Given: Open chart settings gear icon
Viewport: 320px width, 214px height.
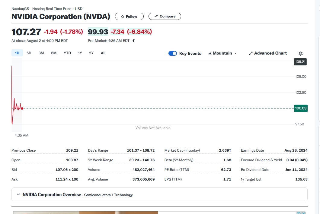Looking at the screenshot, I should point(301,53).
